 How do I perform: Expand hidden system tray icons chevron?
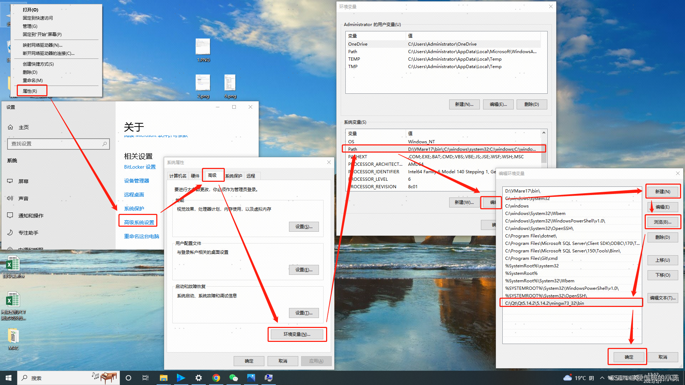pos(602,378)
